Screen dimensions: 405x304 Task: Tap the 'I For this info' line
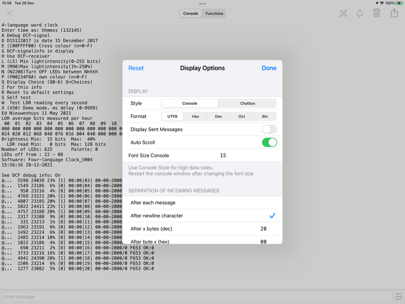tap(22, 87)
